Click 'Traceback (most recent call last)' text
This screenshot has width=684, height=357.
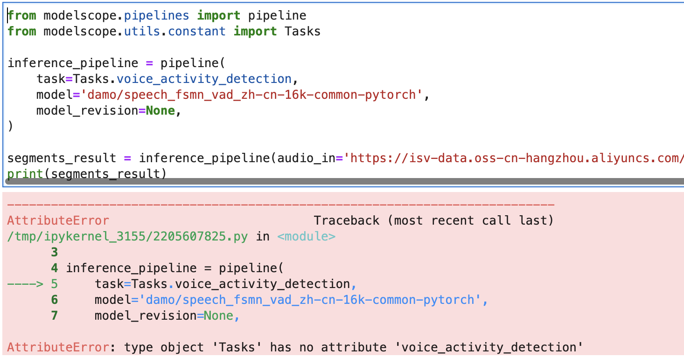point(433,220)
